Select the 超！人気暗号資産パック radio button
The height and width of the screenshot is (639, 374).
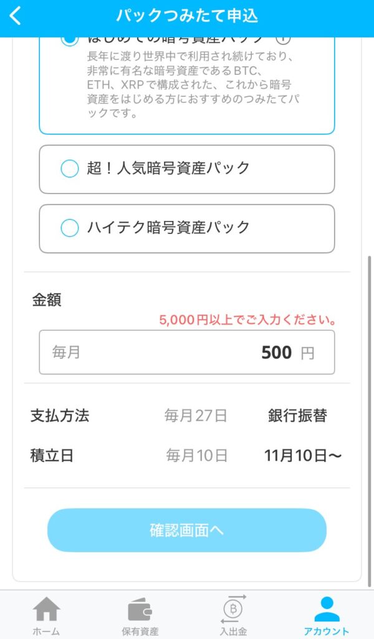[x=70, y=168]
